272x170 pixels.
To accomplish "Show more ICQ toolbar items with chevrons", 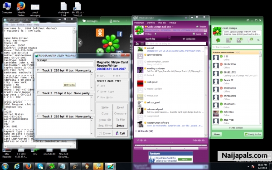I will [x=258, y=40].
